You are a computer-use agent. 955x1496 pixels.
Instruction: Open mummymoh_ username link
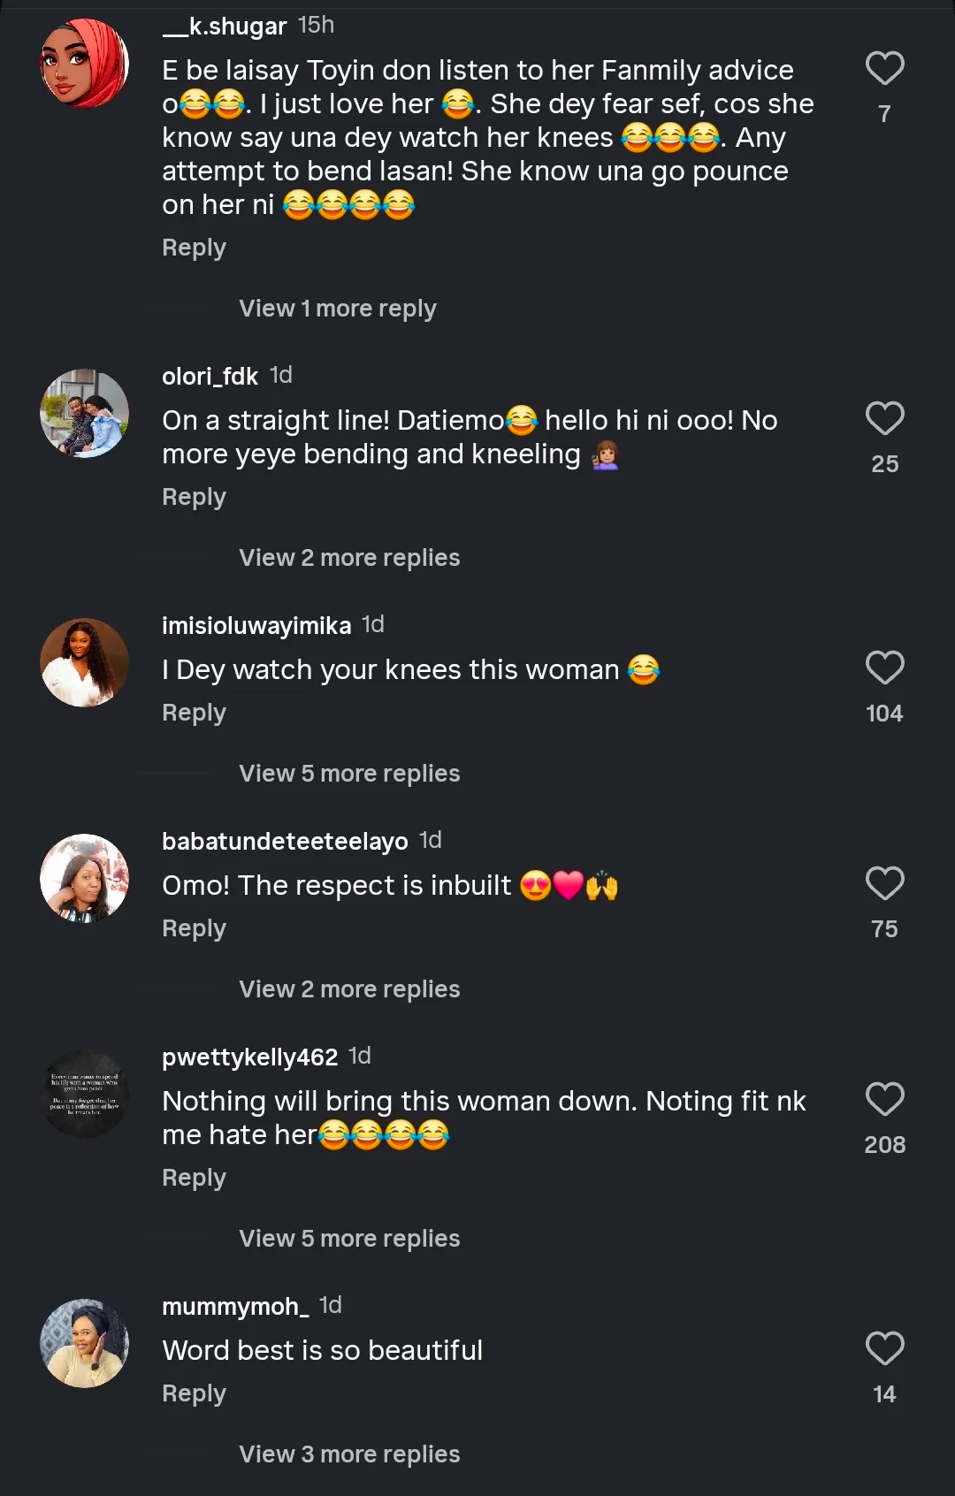pos(235,1306)
